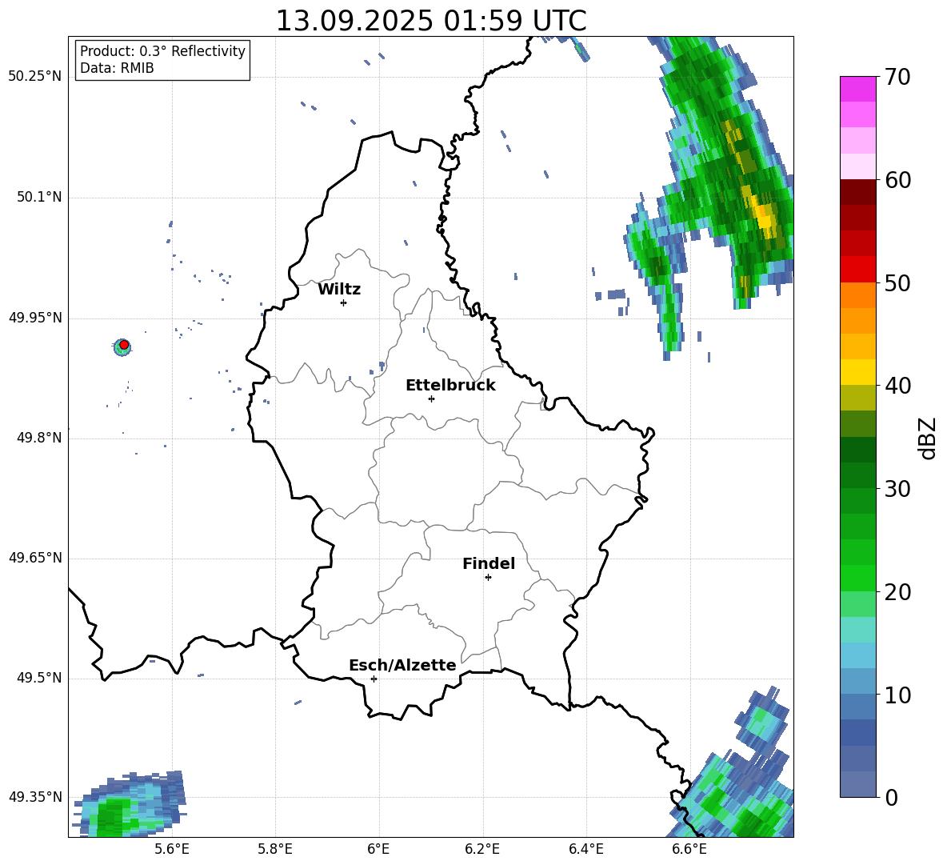
Task: Click the "Product: 0.3° Reflectivity" text
Action: click(x=162, y=51)
